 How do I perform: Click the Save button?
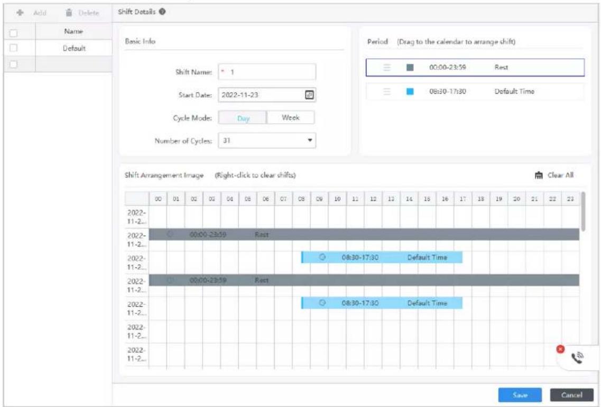(520, 395)
